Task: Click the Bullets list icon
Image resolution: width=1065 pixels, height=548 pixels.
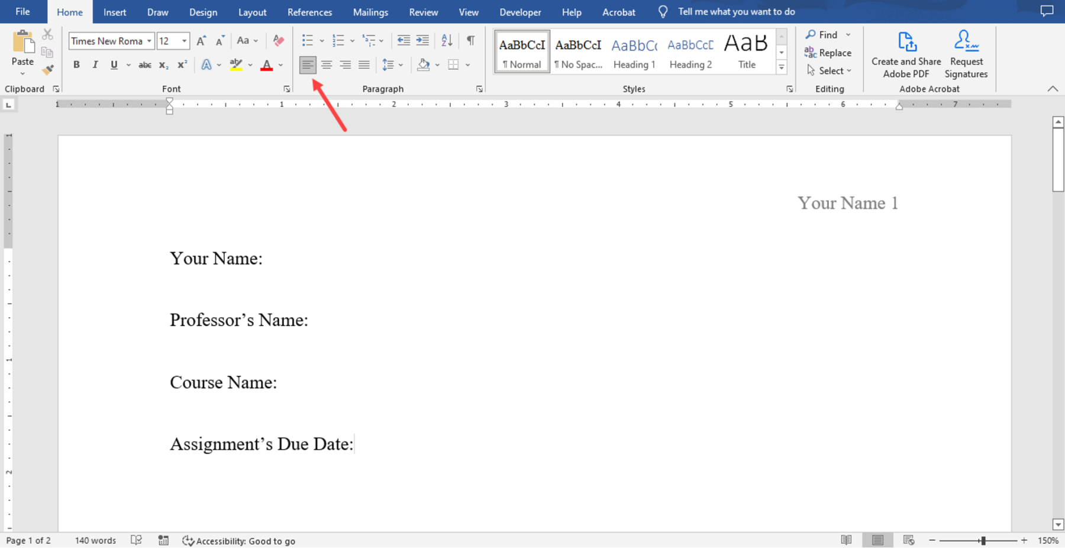Action: (x=308, y=41)
